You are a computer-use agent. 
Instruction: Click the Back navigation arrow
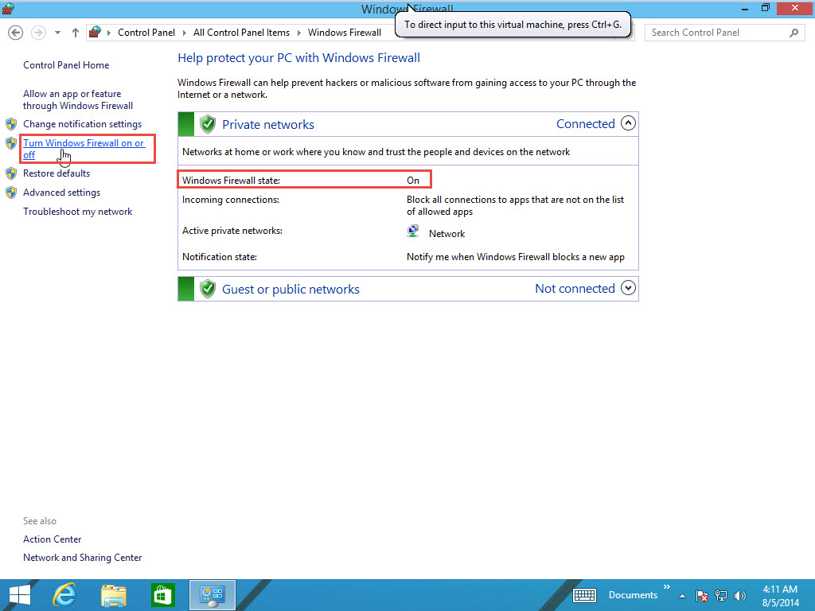pyautogui.click(x=16, y=33)
